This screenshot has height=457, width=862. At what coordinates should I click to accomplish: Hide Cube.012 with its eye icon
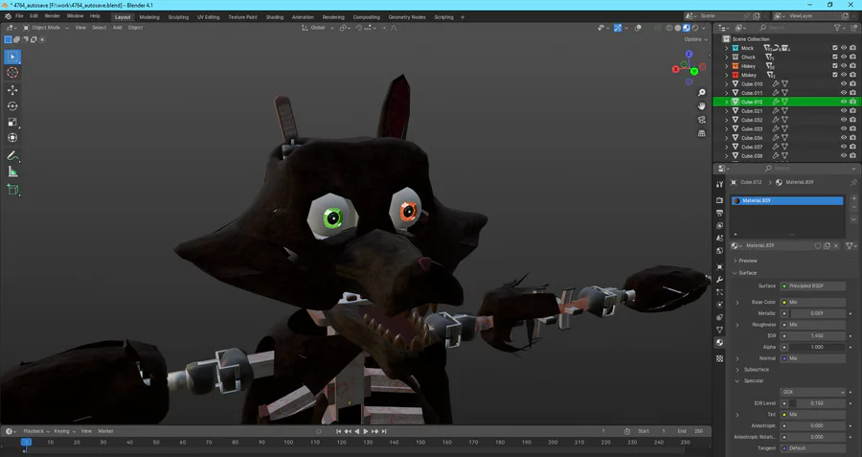(844, 102)
